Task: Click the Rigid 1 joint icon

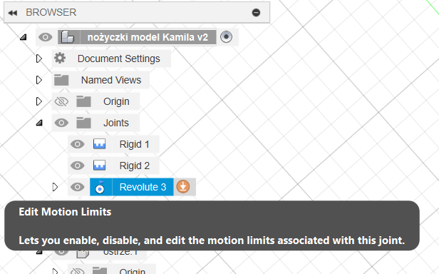Action: 99,144
